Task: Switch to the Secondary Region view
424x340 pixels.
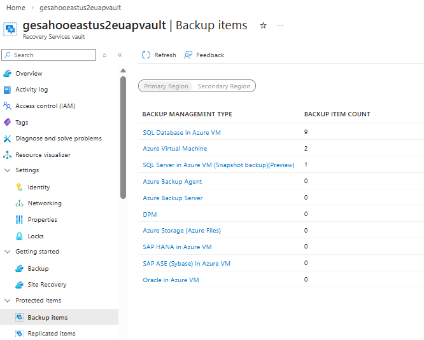Action: pyautogui.click(x=224, y=86)
